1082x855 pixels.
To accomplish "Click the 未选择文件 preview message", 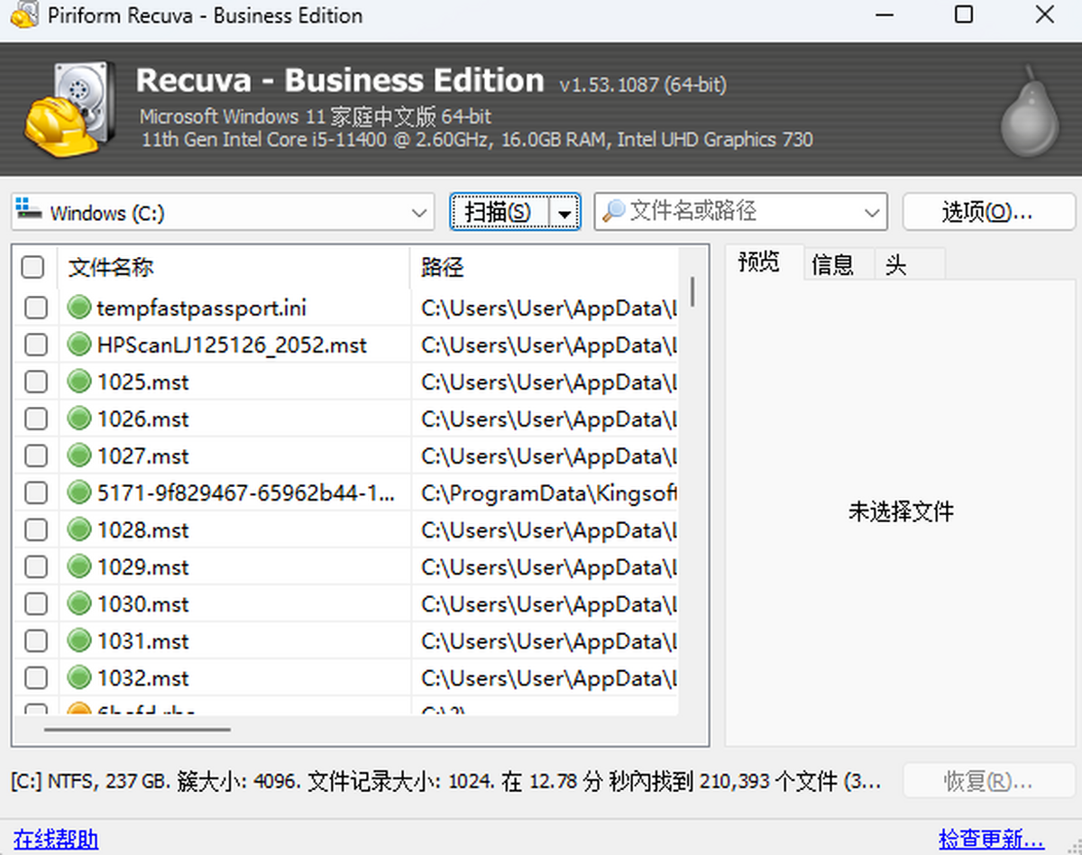I will pos(901,512).
